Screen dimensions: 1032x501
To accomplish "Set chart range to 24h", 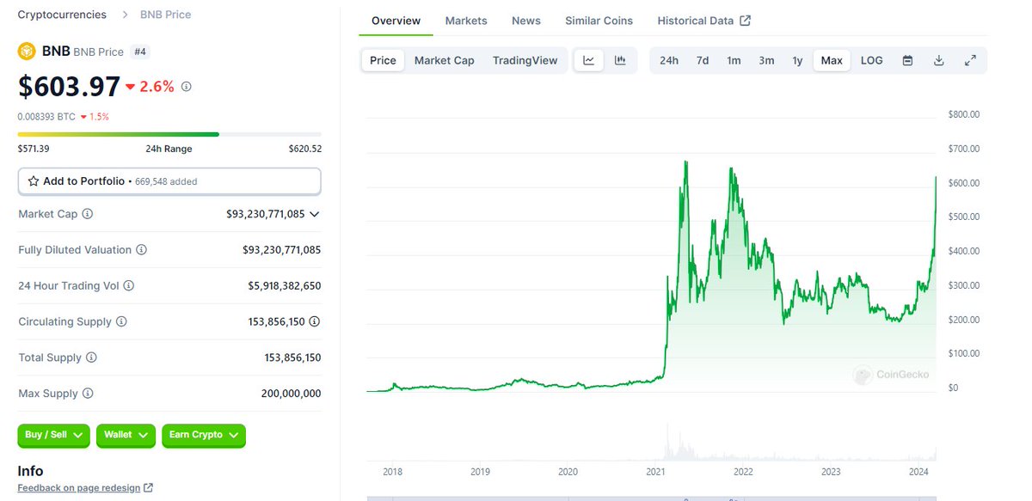I will pyautogui.click(x=669, y=60).
